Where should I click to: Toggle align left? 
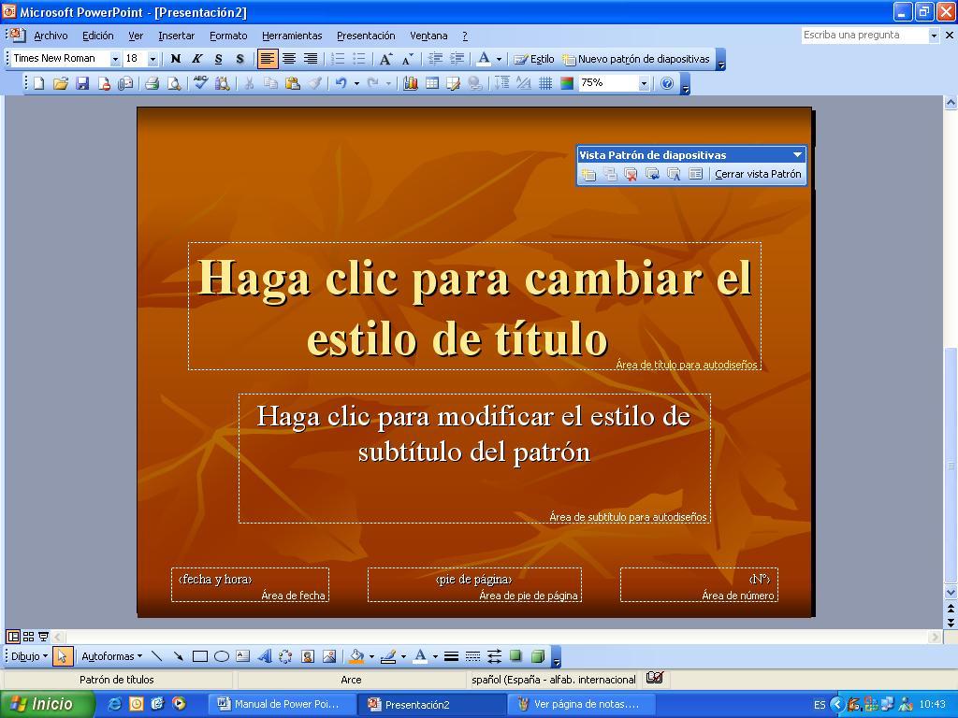coord(267,59)
